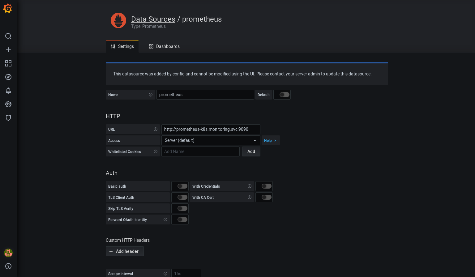475x277 pixels.
Task: Click info icon next to URL
Action: click(x=156, y=129)
